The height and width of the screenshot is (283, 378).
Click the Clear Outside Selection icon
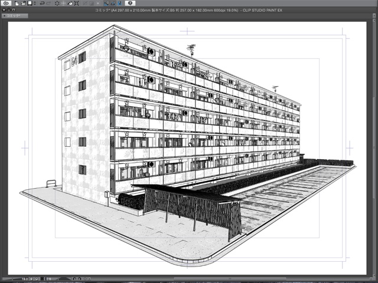coord(64,4)
